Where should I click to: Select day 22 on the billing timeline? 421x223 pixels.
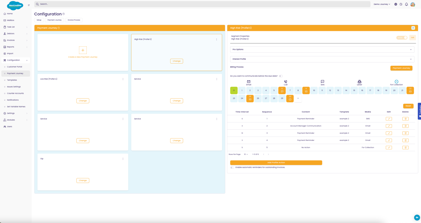click(410, 90)
